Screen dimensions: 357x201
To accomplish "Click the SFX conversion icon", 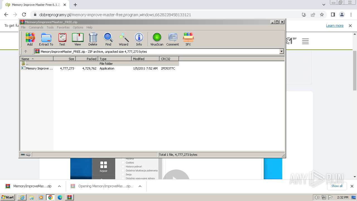I will pyautogui.click(x=188, y=39).
